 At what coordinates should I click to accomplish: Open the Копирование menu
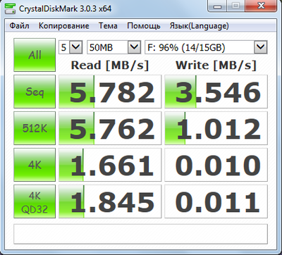click(64, 25)
